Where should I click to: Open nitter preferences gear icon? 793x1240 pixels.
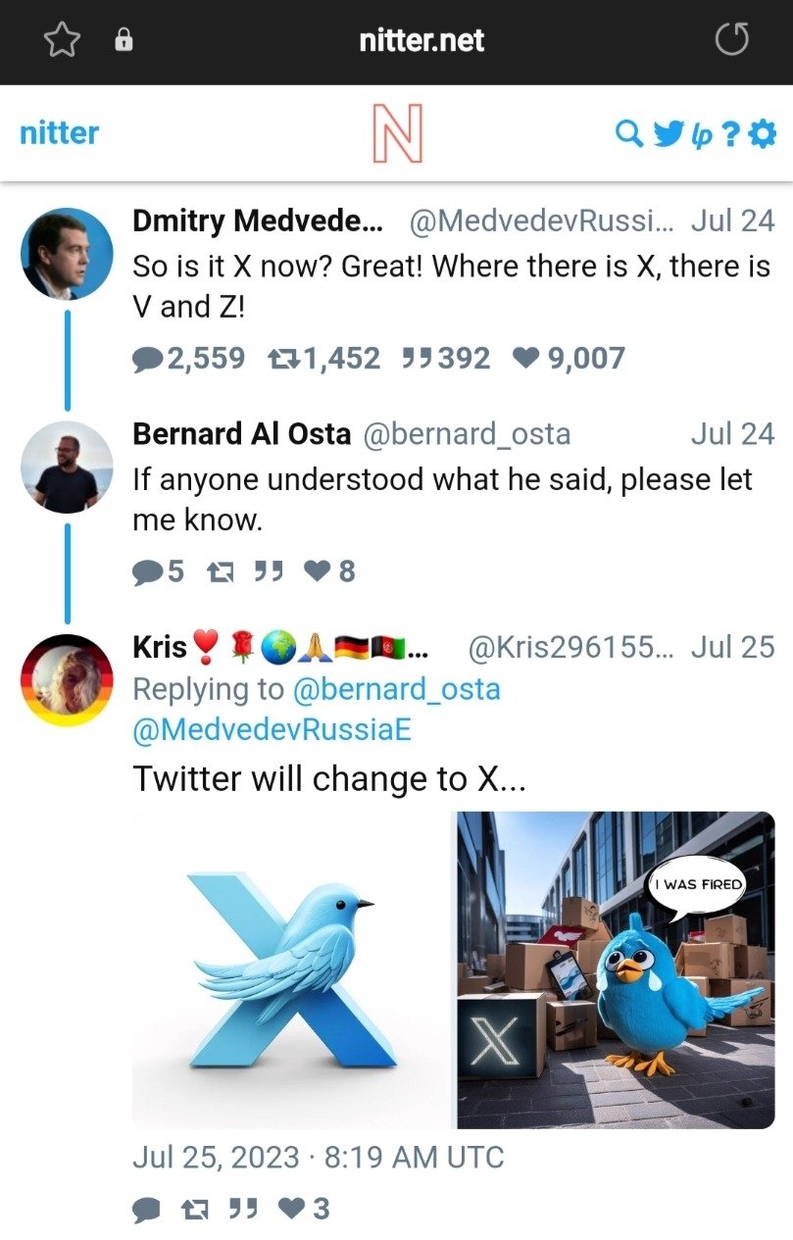click(x=762, y=133)
